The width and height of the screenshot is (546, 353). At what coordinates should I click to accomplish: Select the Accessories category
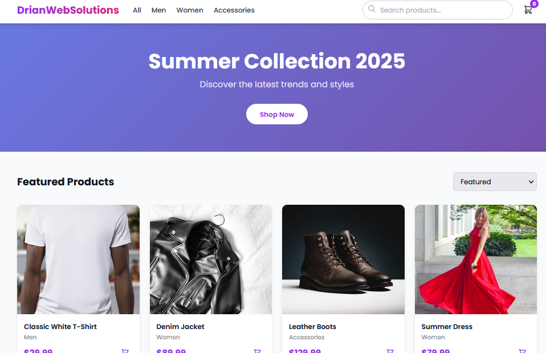[x=234, y=10]
